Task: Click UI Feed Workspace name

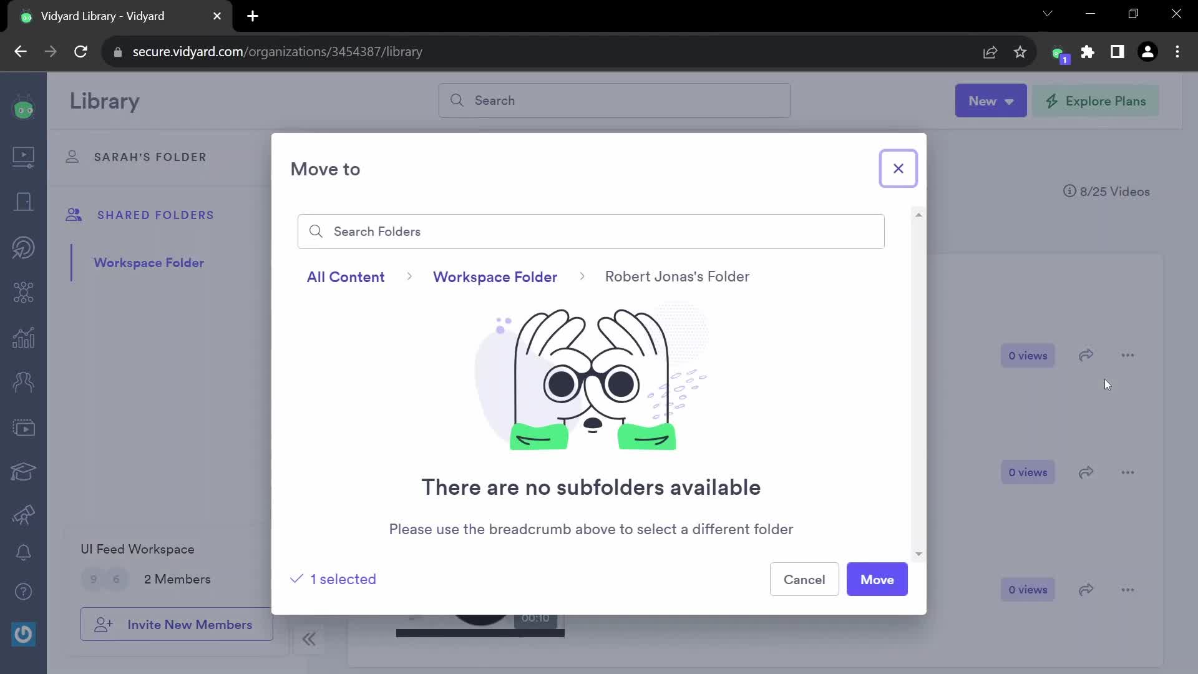Action: [137, 549]
